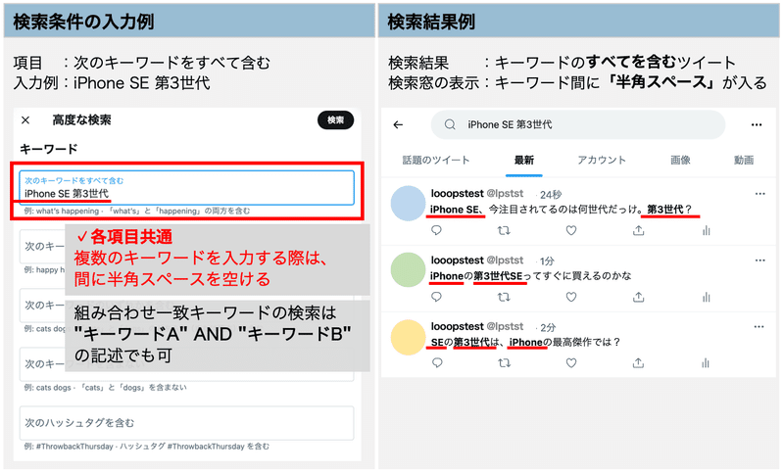Switch to the 画像 tab
Viewport: 784px width, 474px height.
pyautogui.click(x=680, y=160)
